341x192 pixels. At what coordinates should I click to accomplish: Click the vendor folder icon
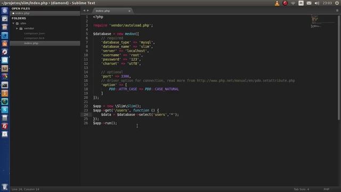coord(21,28)
